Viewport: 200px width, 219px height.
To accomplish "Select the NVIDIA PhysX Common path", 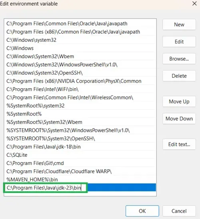I will (x=80, y=81).
